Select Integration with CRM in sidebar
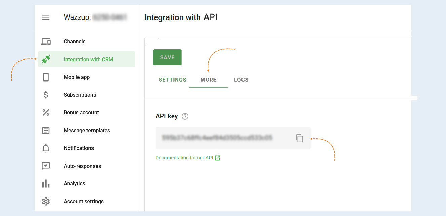446x216 pixels. (x=86, y=59)
